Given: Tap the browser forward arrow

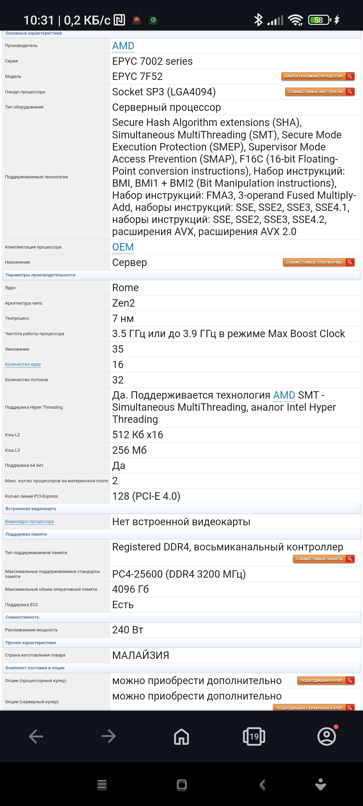Looking at the screenshot, I should [109, 736].
